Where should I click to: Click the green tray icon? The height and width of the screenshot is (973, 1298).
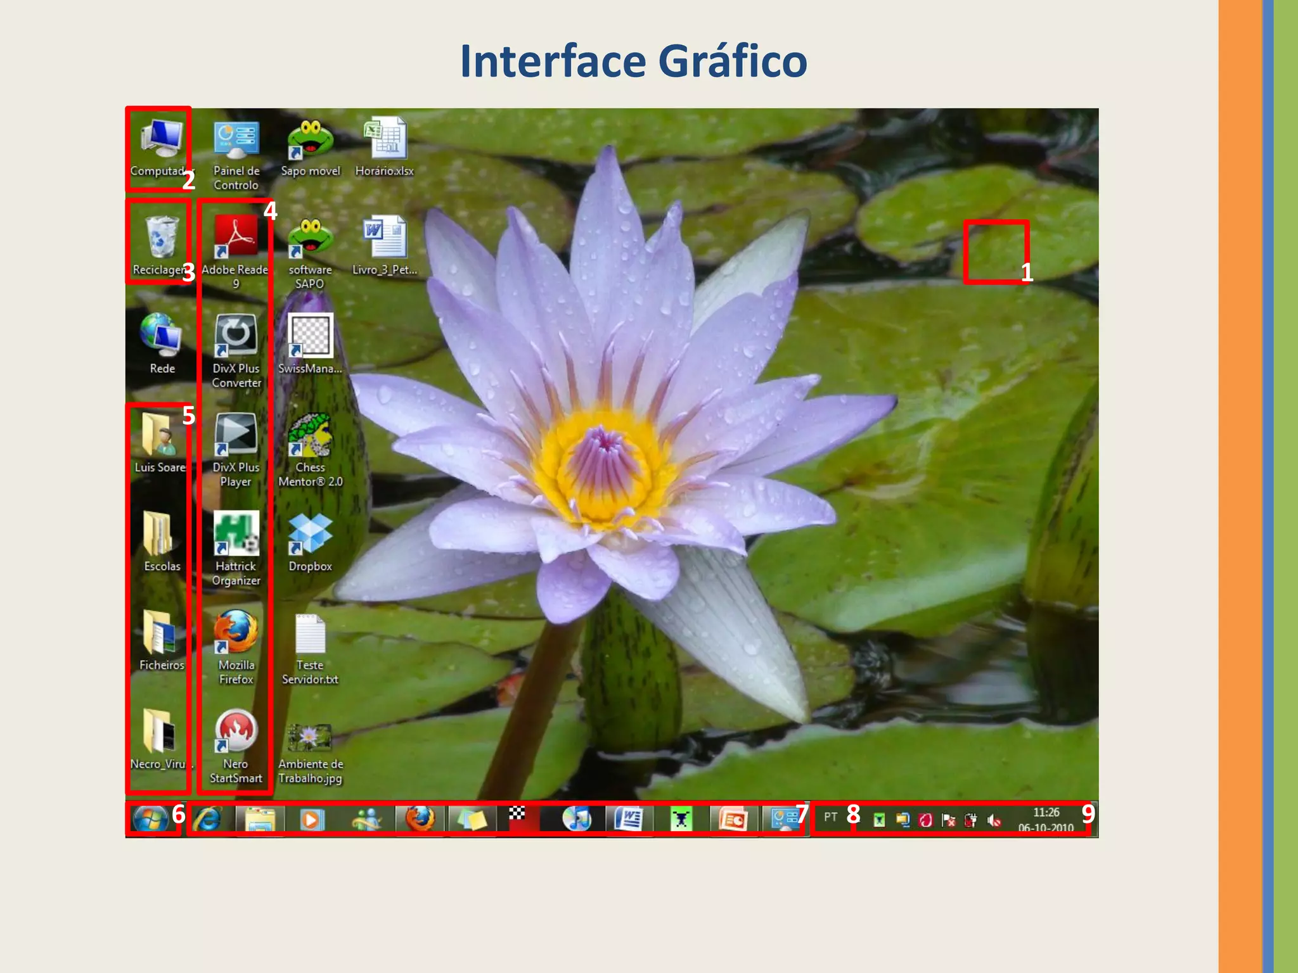pyautogui.click(x=879, y=820)
